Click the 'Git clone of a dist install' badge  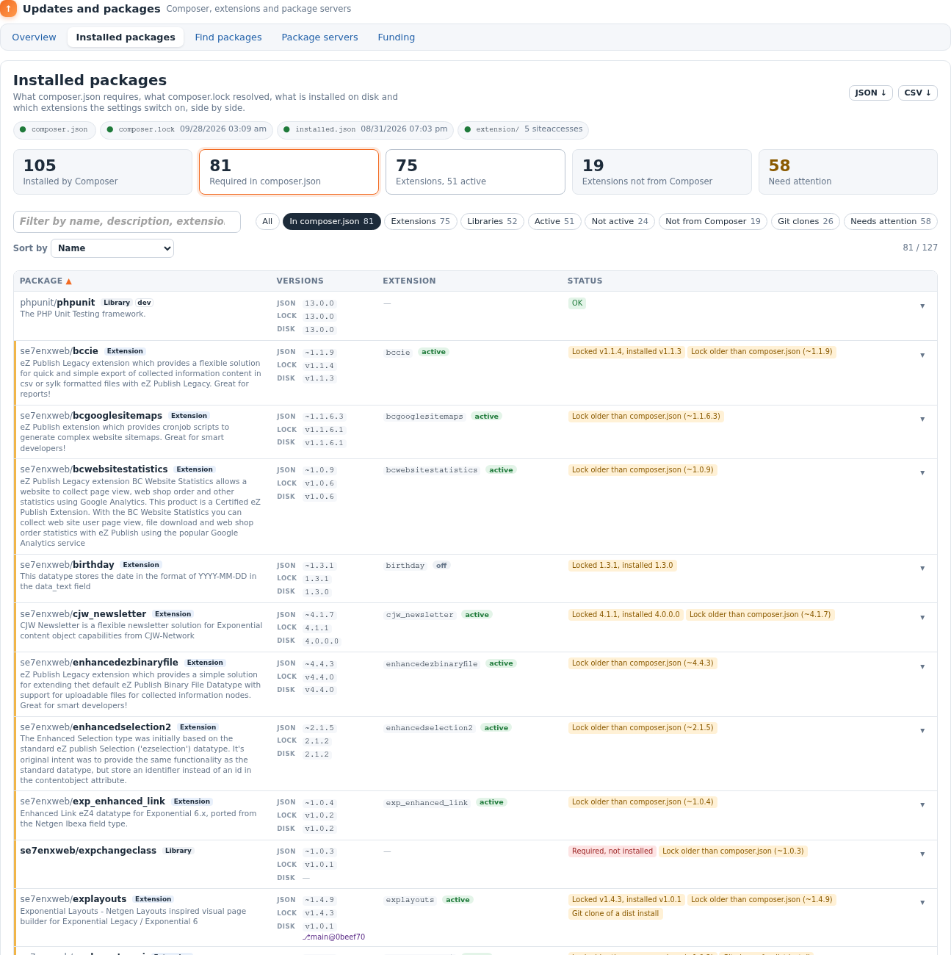(615, 914)
